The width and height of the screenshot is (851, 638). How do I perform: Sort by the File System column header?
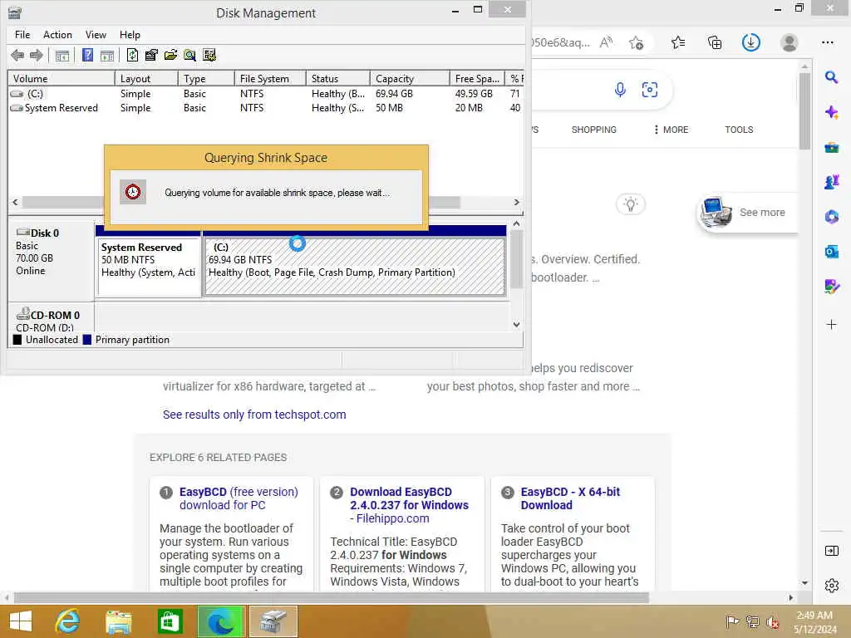270,79
